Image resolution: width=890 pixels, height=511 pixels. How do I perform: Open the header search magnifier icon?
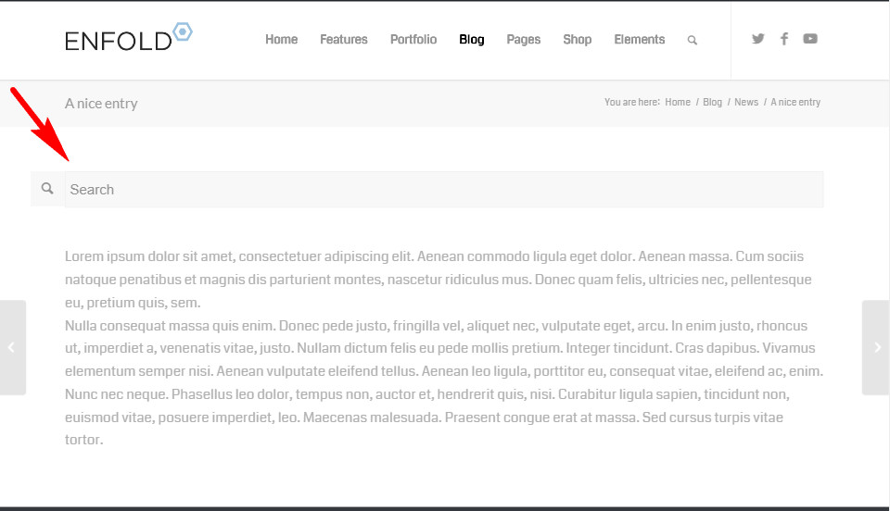pyautogui.click(x=692, y=40)
